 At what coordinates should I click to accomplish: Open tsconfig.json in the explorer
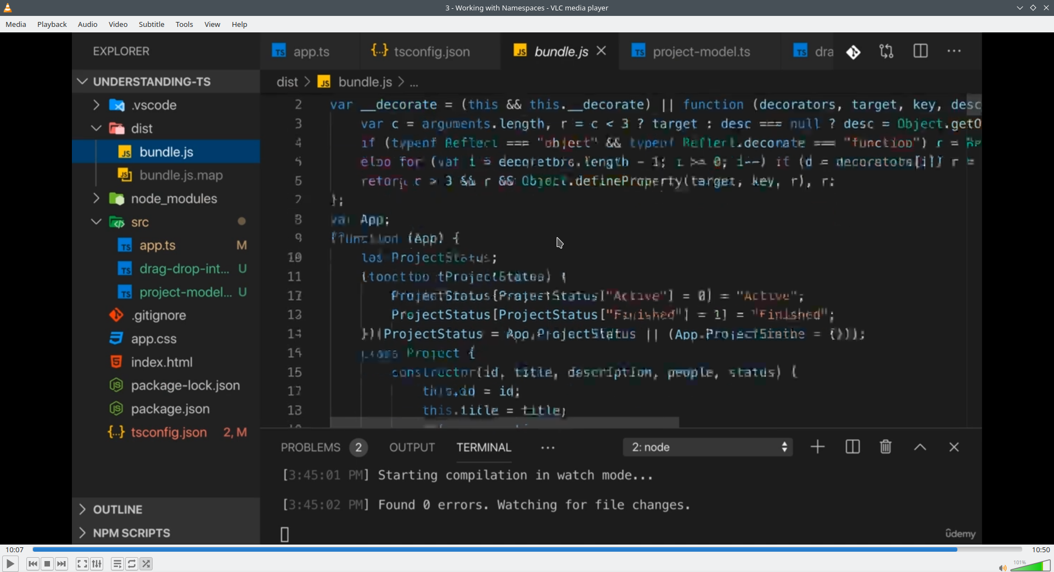pos(166,433)
